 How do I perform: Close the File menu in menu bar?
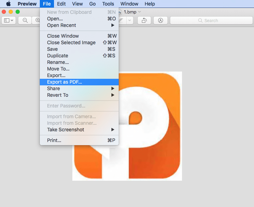47,4
